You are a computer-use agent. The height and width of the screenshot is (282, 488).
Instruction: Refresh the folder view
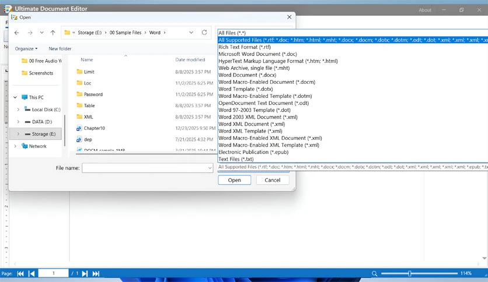coord(204,32)
